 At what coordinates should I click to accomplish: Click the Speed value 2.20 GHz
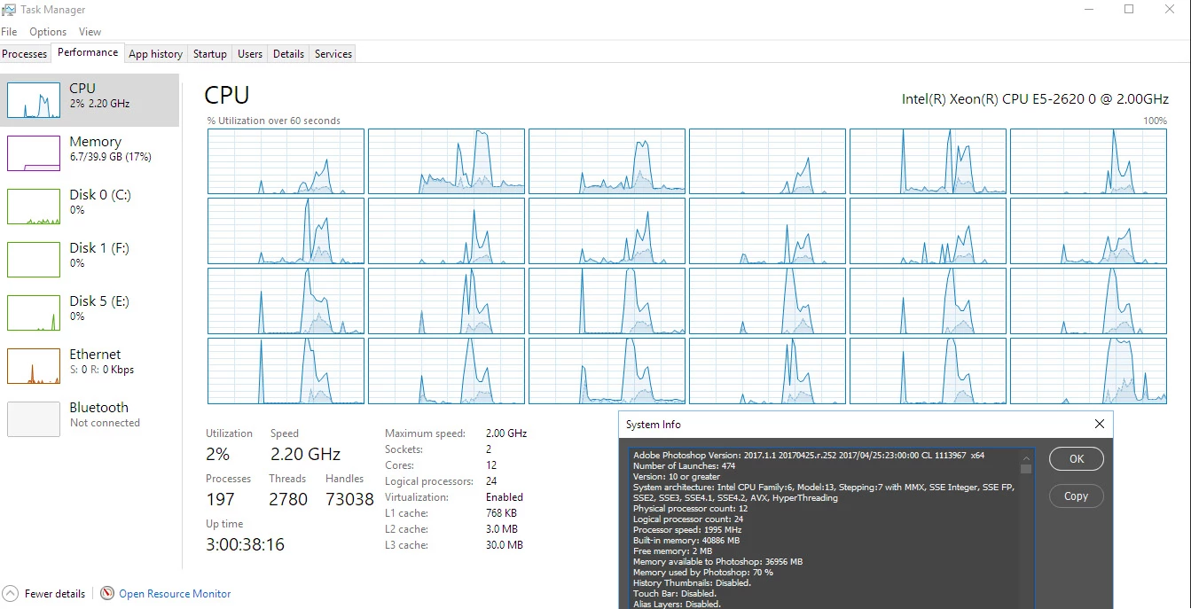[305, 455]
